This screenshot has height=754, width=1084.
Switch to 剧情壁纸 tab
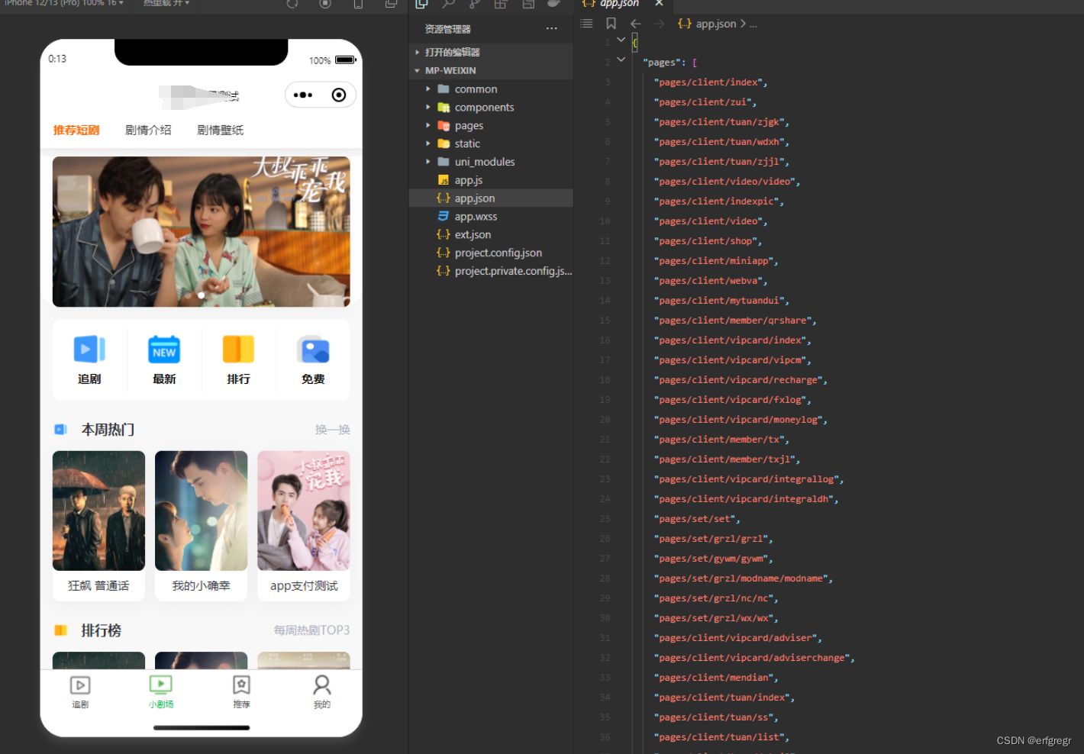point(220,130)
